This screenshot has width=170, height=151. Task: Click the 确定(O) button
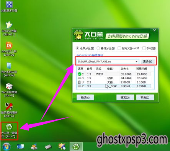tap(125, 98)
